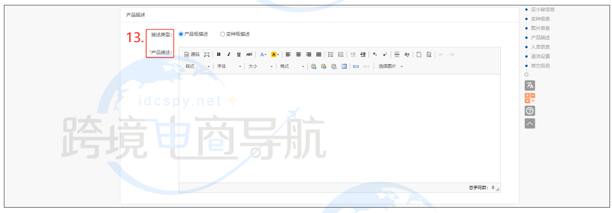Click the undo arrow
Image resolution: width=612 pixels, height=213 pixels.
tap(441, 54)
